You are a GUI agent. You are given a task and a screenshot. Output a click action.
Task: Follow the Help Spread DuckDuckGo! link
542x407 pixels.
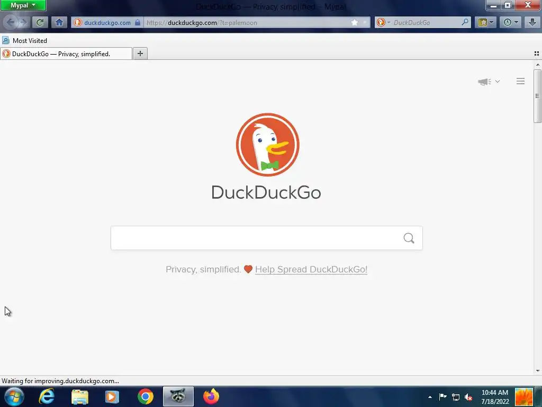311,269
